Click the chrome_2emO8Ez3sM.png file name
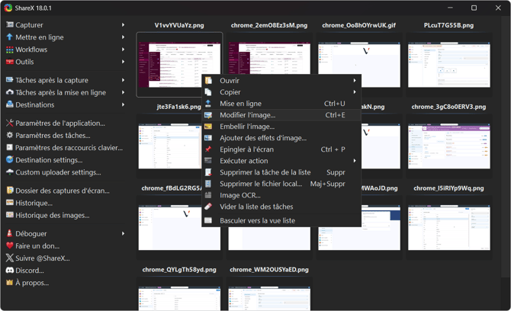The image size is (511, 311). point(269,25)
